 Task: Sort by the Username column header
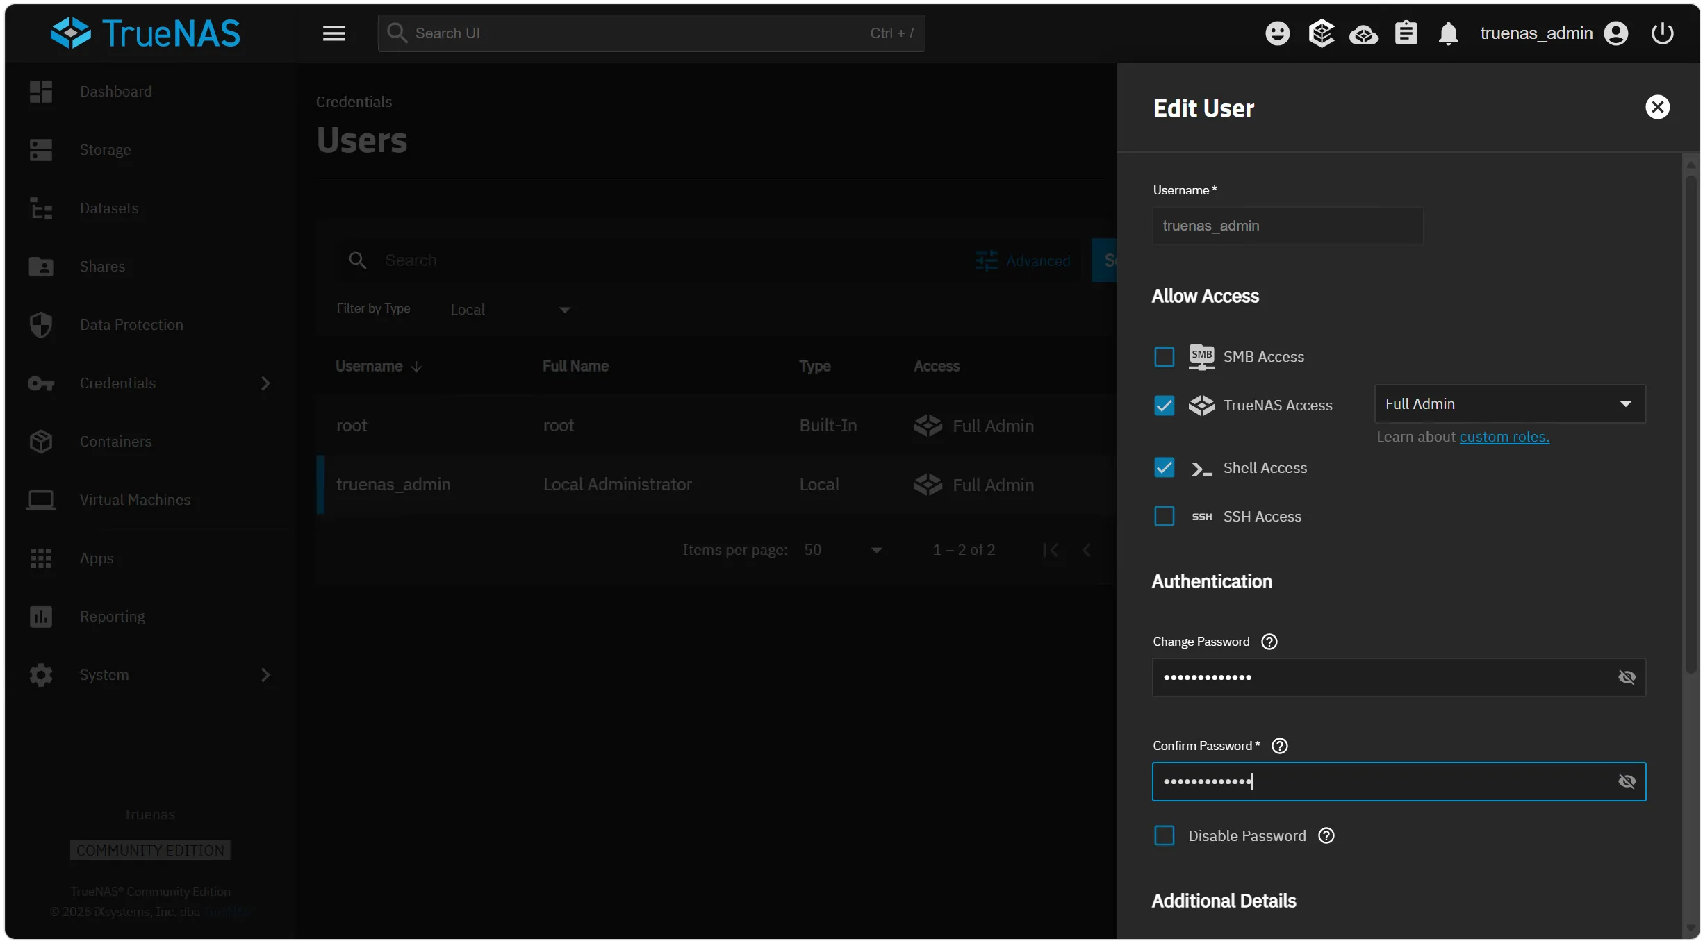[x=379, y=366]
